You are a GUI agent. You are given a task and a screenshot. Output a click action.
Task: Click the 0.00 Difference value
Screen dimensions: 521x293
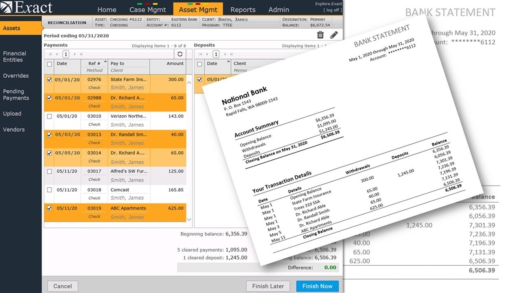(x=330, y=267)
